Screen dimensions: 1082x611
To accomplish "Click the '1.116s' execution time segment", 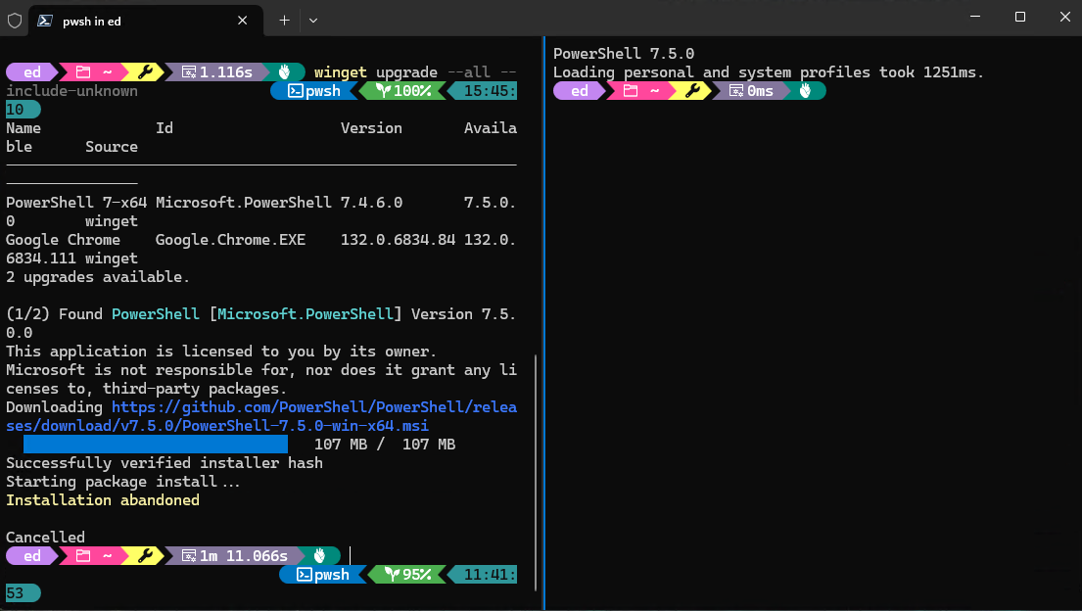I will point(218,71).
